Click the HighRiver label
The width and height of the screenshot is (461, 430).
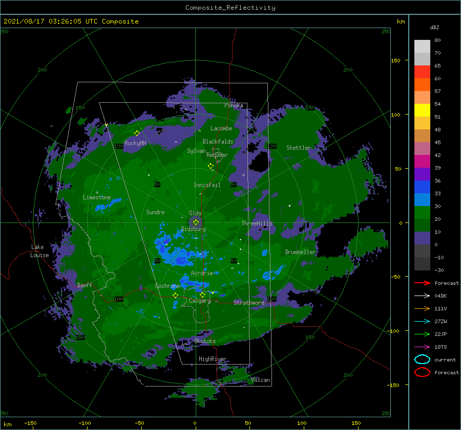(x=213, y=359)
